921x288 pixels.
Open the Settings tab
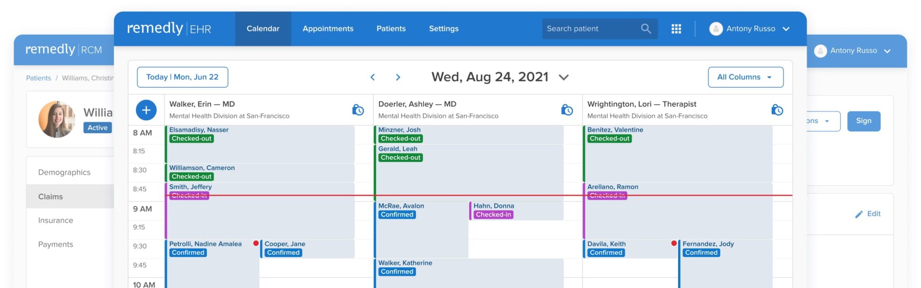tap(443, 29)
